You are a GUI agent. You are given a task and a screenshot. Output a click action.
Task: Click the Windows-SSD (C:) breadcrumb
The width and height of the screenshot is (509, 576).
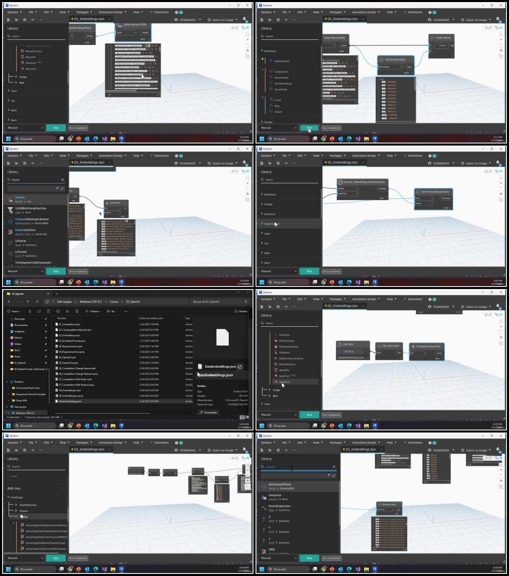pos(90,302)
